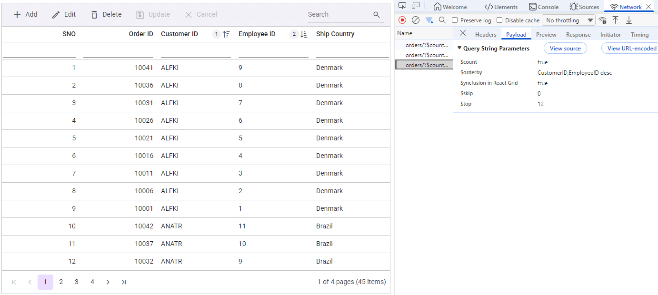This screenshot has height=295, width=658.
Task: Go to next page pager icon
Action: coord(108,282)
